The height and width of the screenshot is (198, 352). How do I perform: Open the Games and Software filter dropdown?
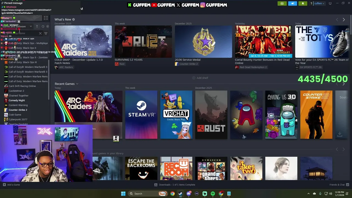click(x=17, y=26)
